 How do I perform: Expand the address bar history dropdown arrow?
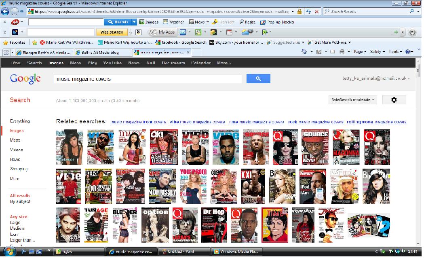(x=293, y=11)
